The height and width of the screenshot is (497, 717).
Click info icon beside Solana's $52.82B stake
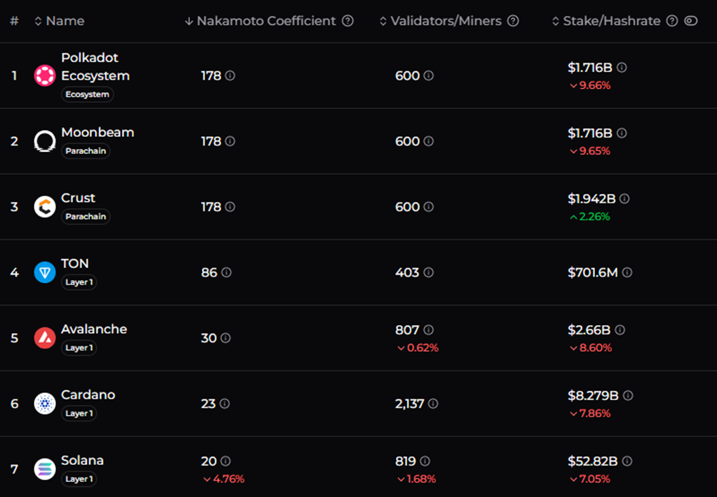pyautogui.click(x=626, y=461)
